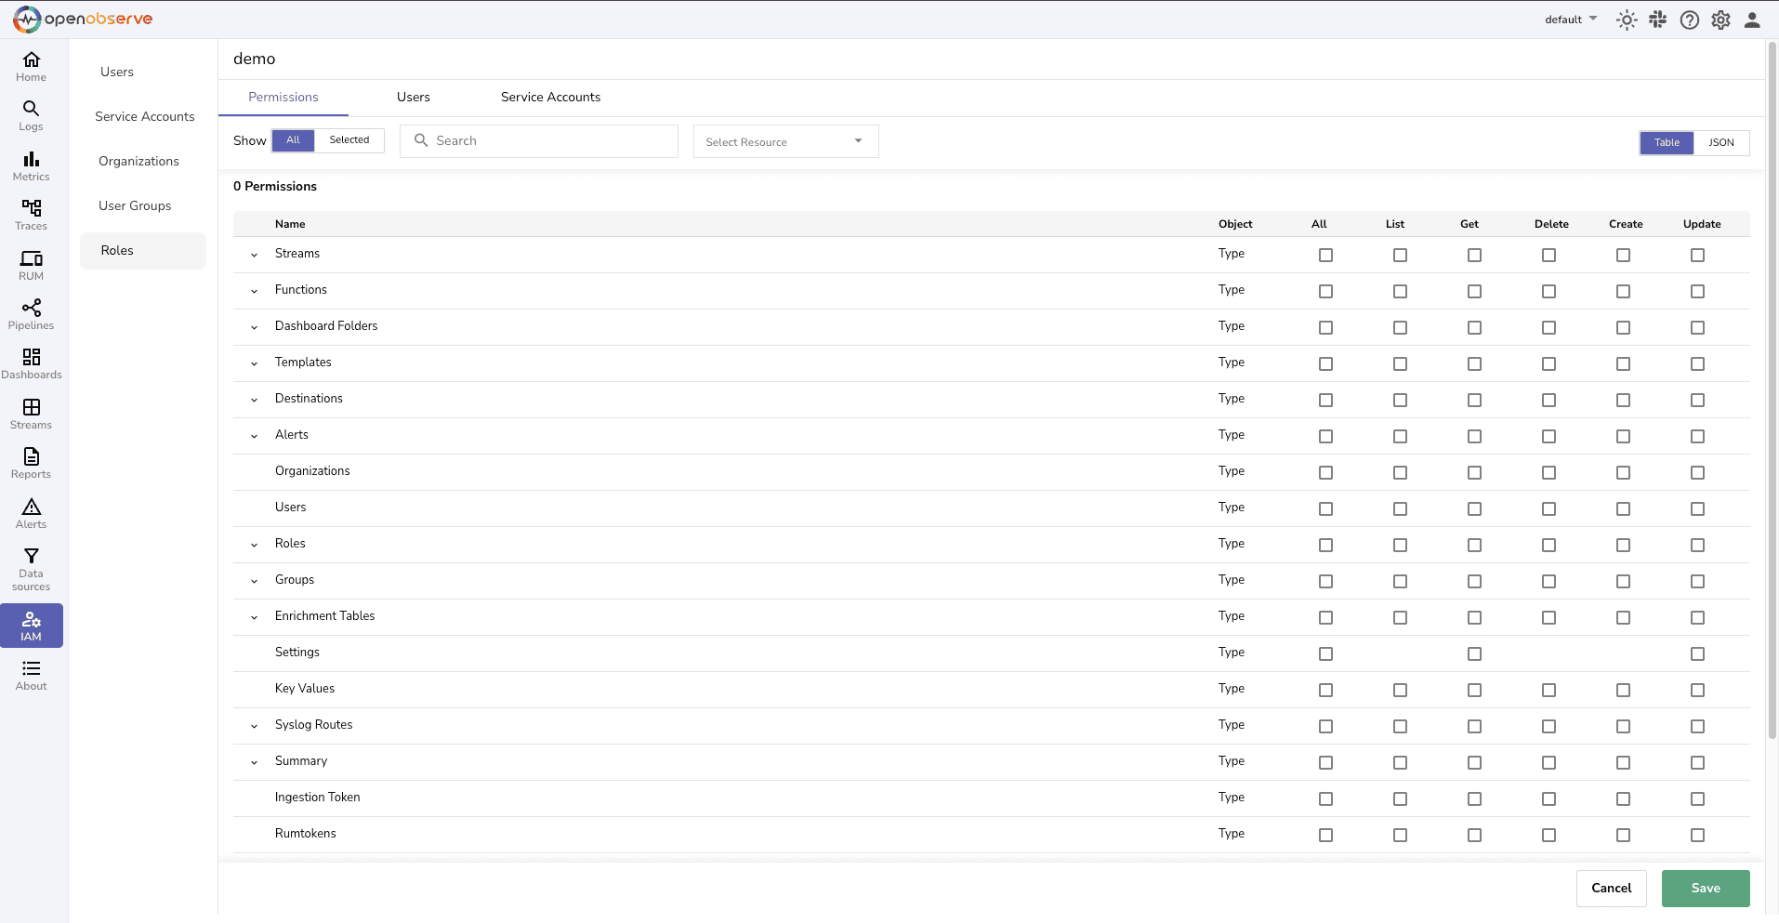Open the help icon in the top bar
1779x923 pixels.
1689,19
